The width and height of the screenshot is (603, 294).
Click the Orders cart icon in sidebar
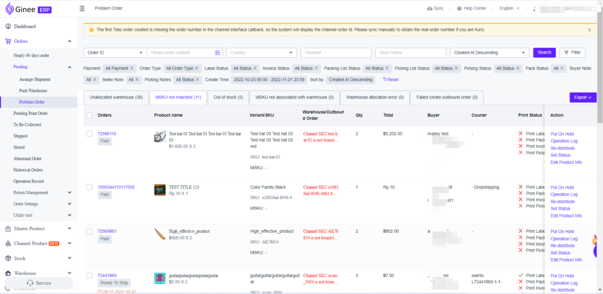pos(8,41)
